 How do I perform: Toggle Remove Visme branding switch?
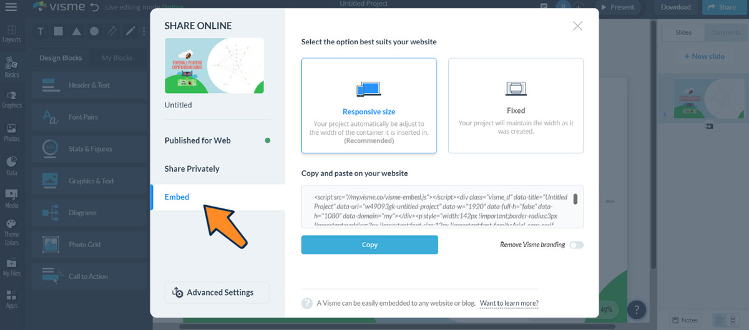576,245
